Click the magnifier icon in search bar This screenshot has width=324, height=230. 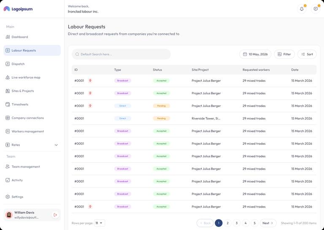click(x=77, y=54)
